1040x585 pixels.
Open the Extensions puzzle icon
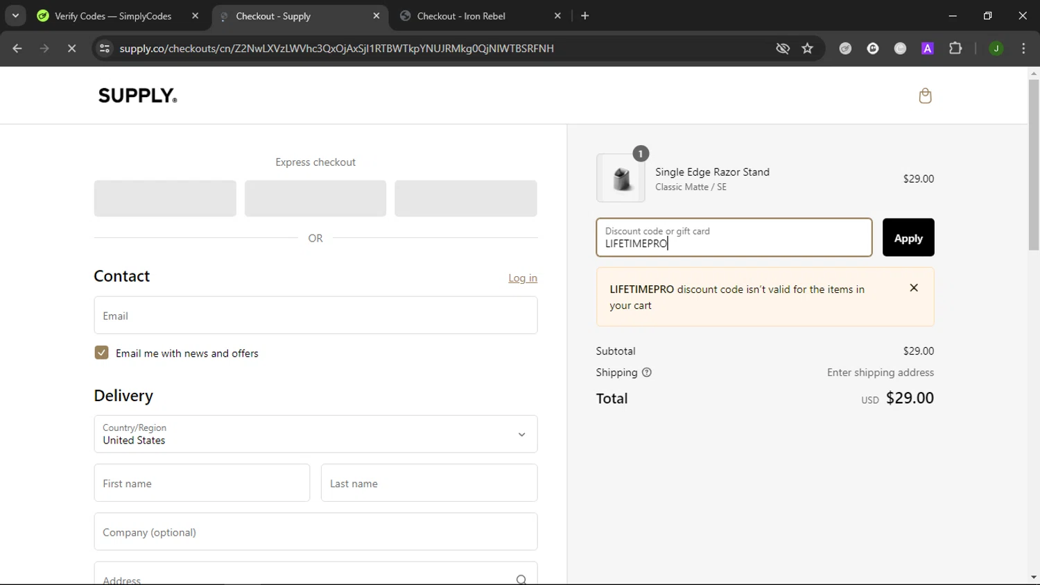(955, 49)
